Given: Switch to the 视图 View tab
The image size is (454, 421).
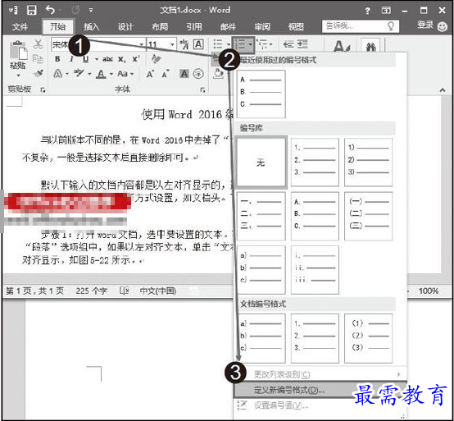Looking at the screenshot, I should (x=296, y=27).
